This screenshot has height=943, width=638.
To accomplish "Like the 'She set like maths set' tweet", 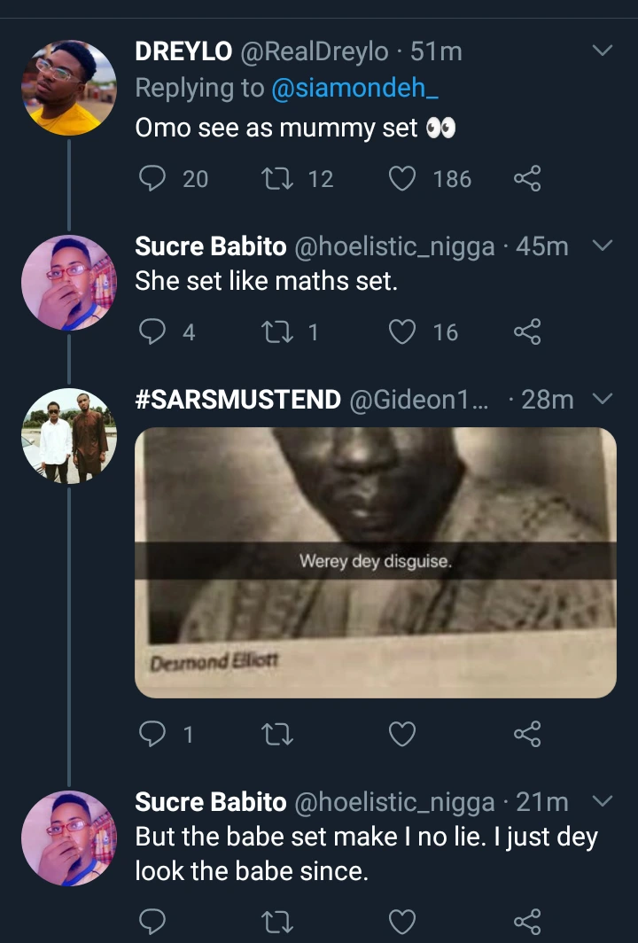I will click(x=403, y=331).
